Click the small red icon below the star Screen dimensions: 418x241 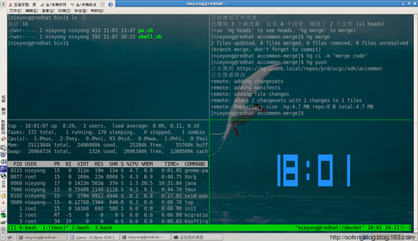3,203
